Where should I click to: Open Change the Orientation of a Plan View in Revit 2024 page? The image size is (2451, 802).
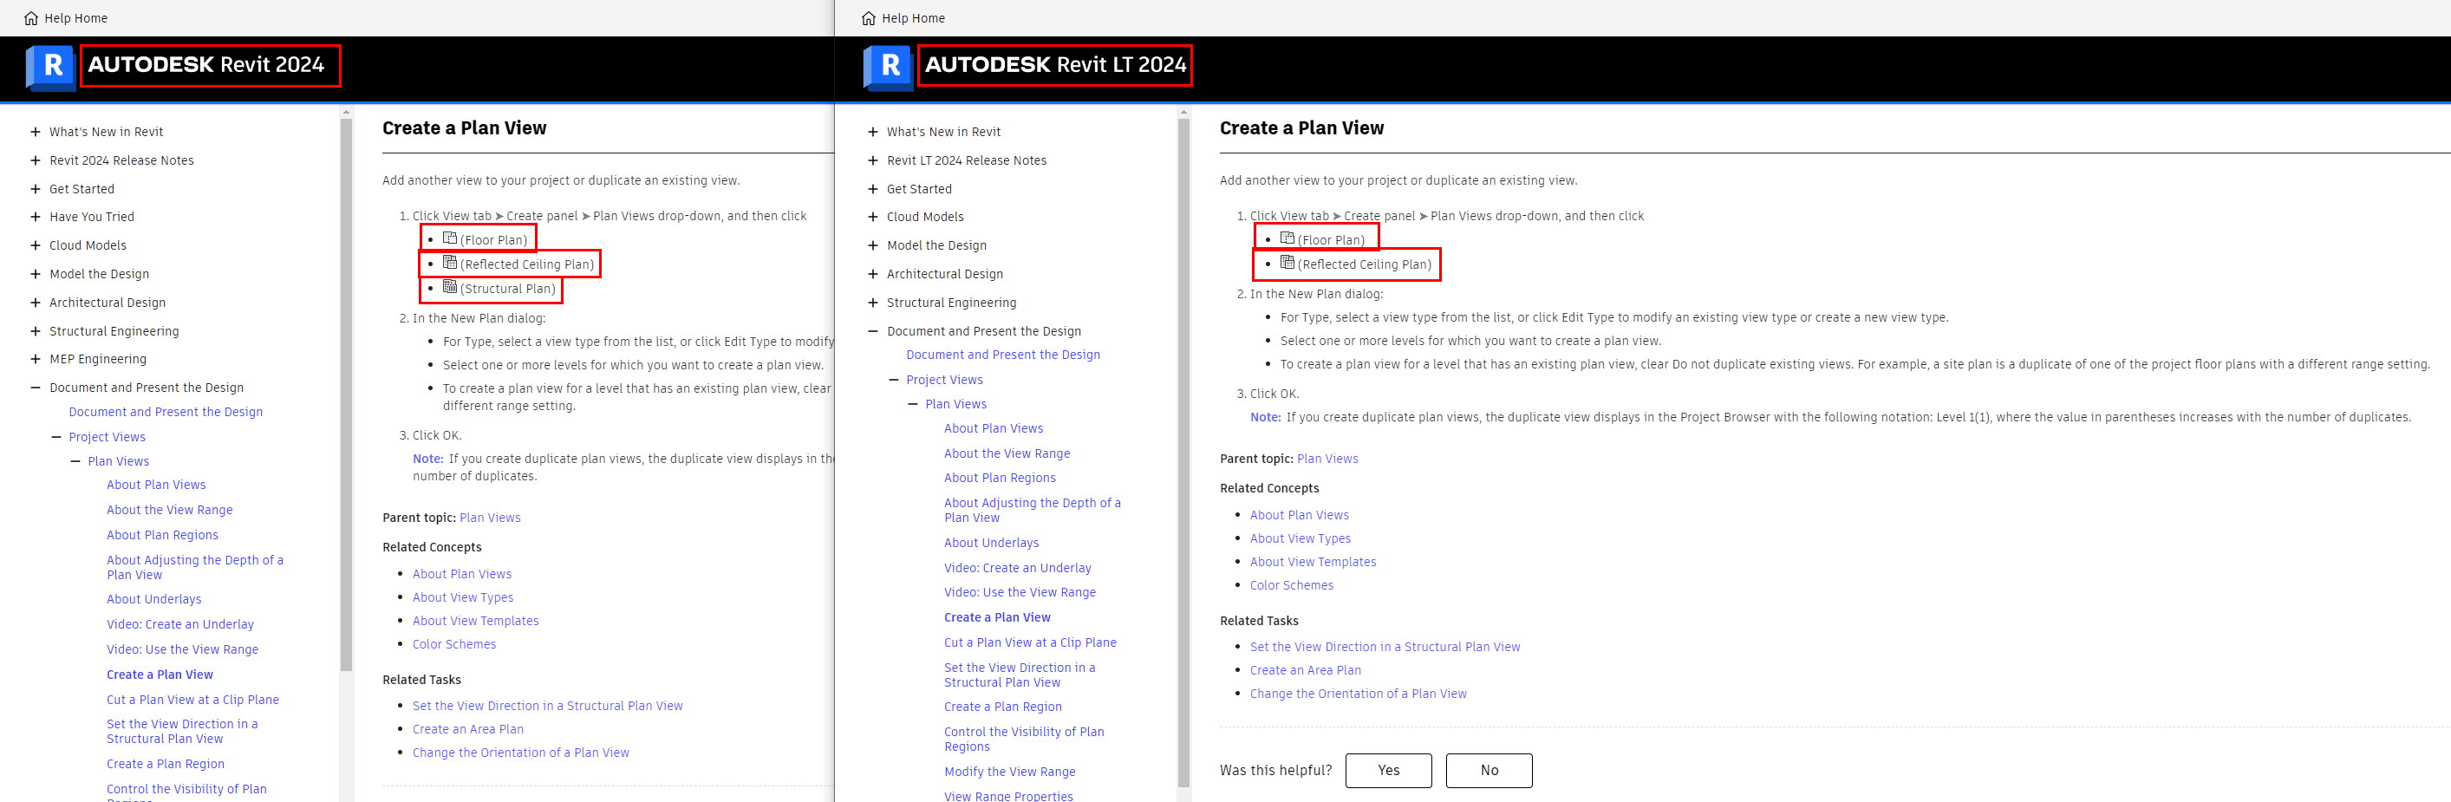click(520, 753)
